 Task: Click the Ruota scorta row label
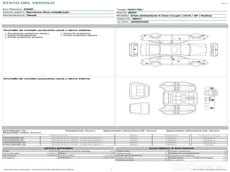point(176,158)
